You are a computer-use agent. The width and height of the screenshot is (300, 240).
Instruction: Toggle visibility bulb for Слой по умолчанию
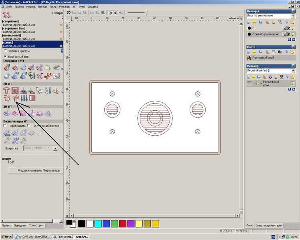tap(293, 34)
